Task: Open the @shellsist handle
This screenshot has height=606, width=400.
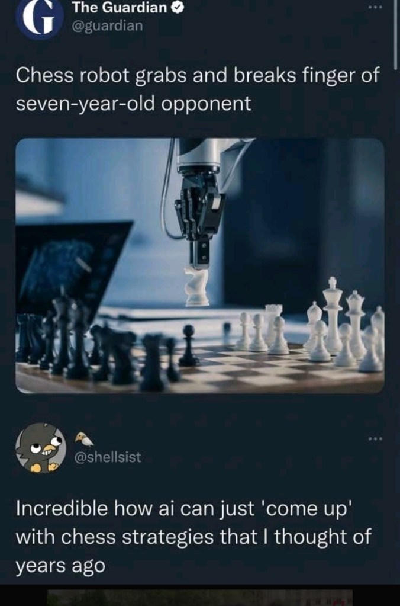Action: point(107,457)
